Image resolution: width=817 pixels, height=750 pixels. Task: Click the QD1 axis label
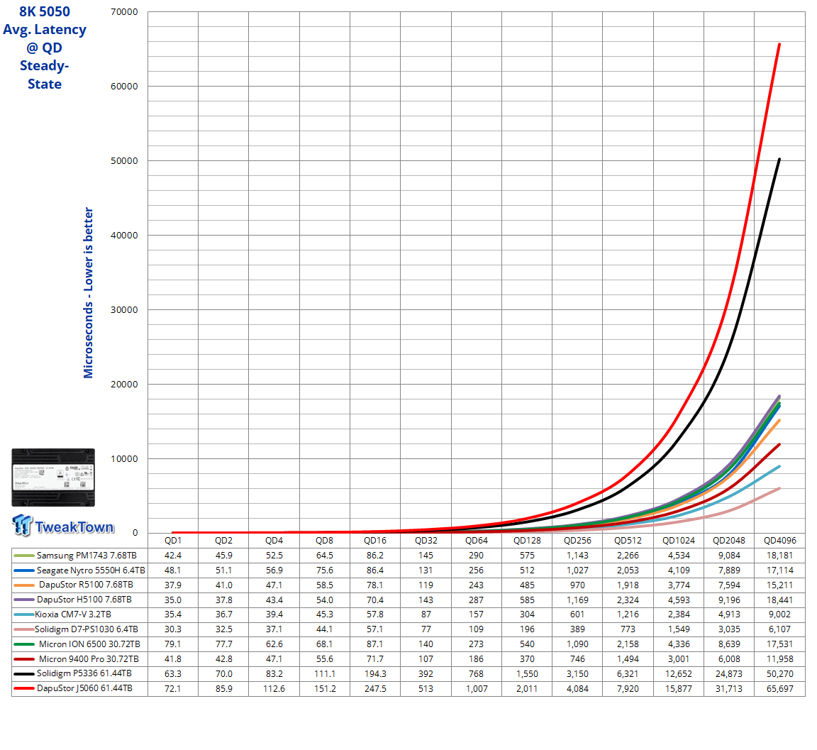(x=173, y=541)
